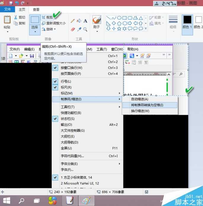This screenshot has height=206, width=203.
Task: Click the cut (剪切) command
Action: pyautogui.click(x=19, y=18)
